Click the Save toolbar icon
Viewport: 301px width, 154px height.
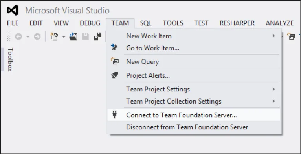coord(85,36)
